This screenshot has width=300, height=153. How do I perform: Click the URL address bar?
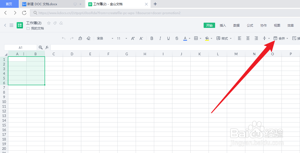pos(165,13)
